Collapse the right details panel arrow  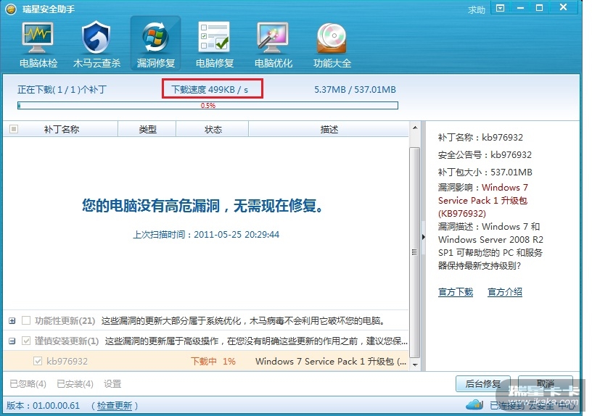pos(423,237)
